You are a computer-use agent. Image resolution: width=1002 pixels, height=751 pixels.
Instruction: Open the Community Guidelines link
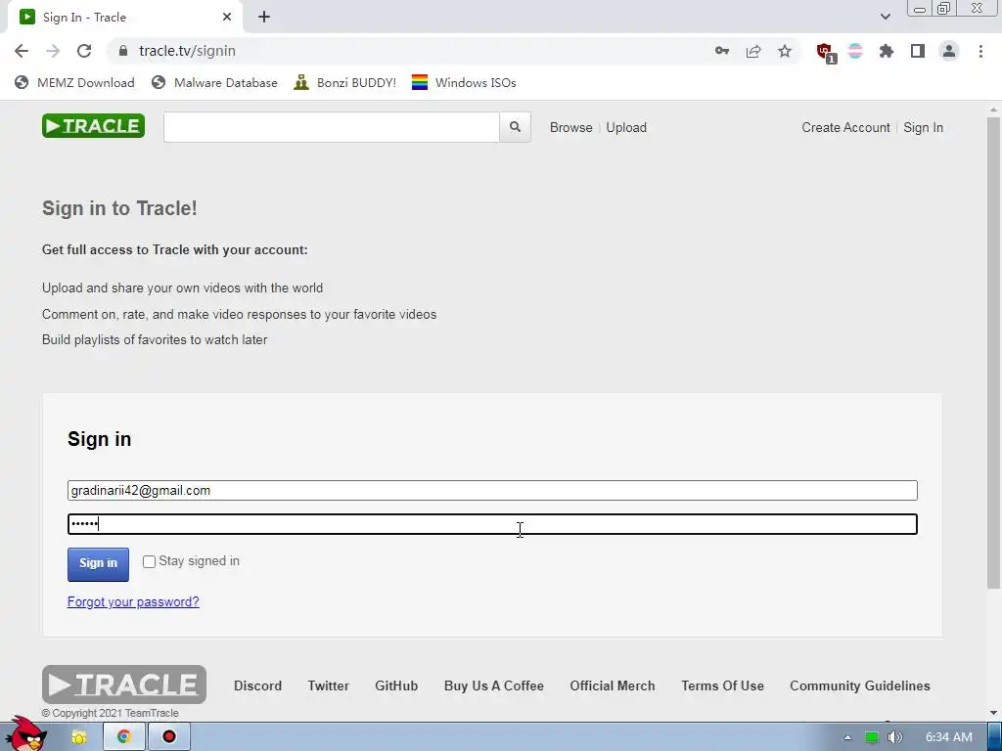pos(860,685)
